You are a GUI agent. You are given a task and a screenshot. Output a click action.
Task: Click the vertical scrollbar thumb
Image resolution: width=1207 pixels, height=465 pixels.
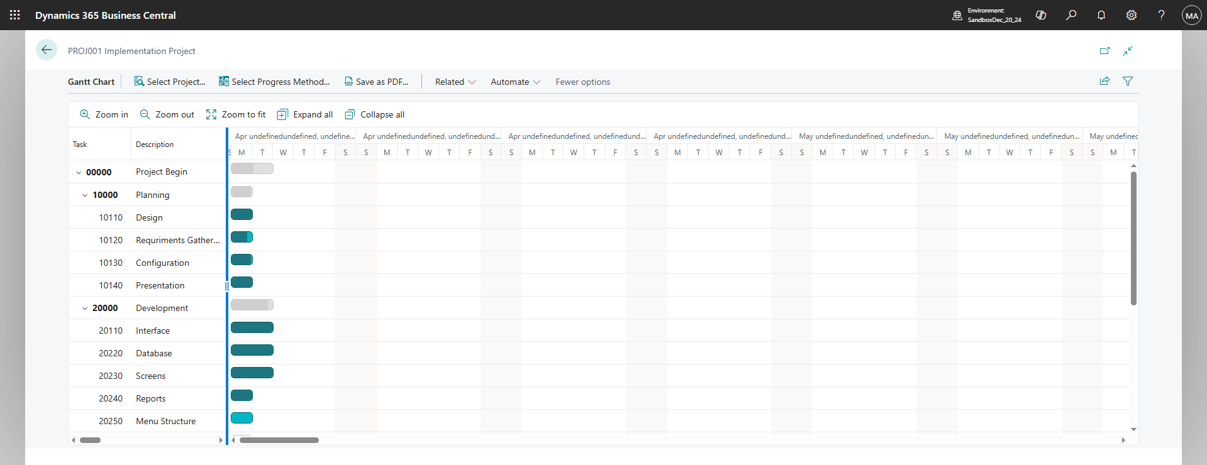[1133, 238]
